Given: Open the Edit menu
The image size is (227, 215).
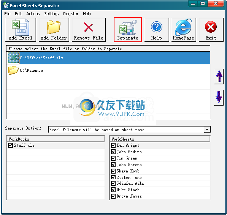Looking at the screenshot, I should click(18, 14).
